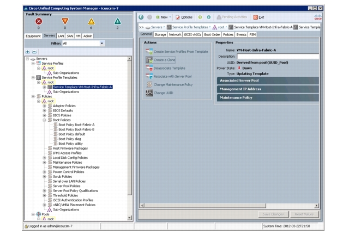Screen dimensions: 349x235
Task: Click the warning faults teal triangle icon
Action: point(118,22)
